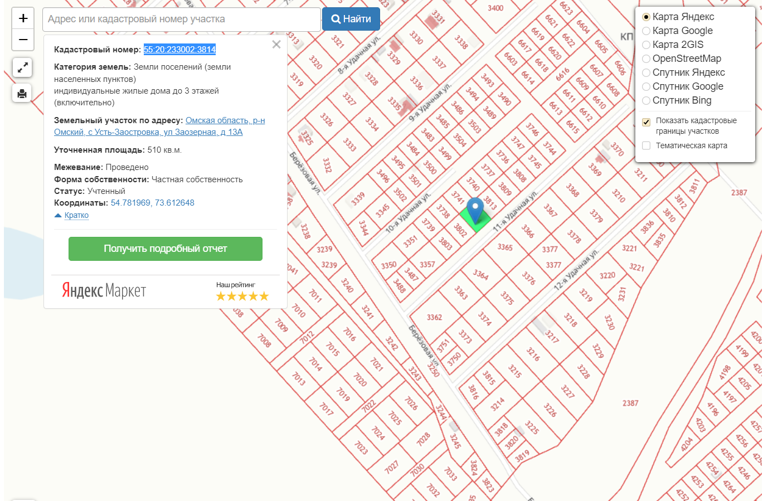The image size is (768, 501).
Task: Toggle fullscreen map mode icon
Action: (x=22, y=68)
